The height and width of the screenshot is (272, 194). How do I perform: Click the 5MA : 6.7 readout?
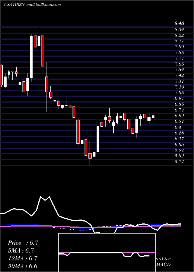pyautogui.click(x=21, y=251)
